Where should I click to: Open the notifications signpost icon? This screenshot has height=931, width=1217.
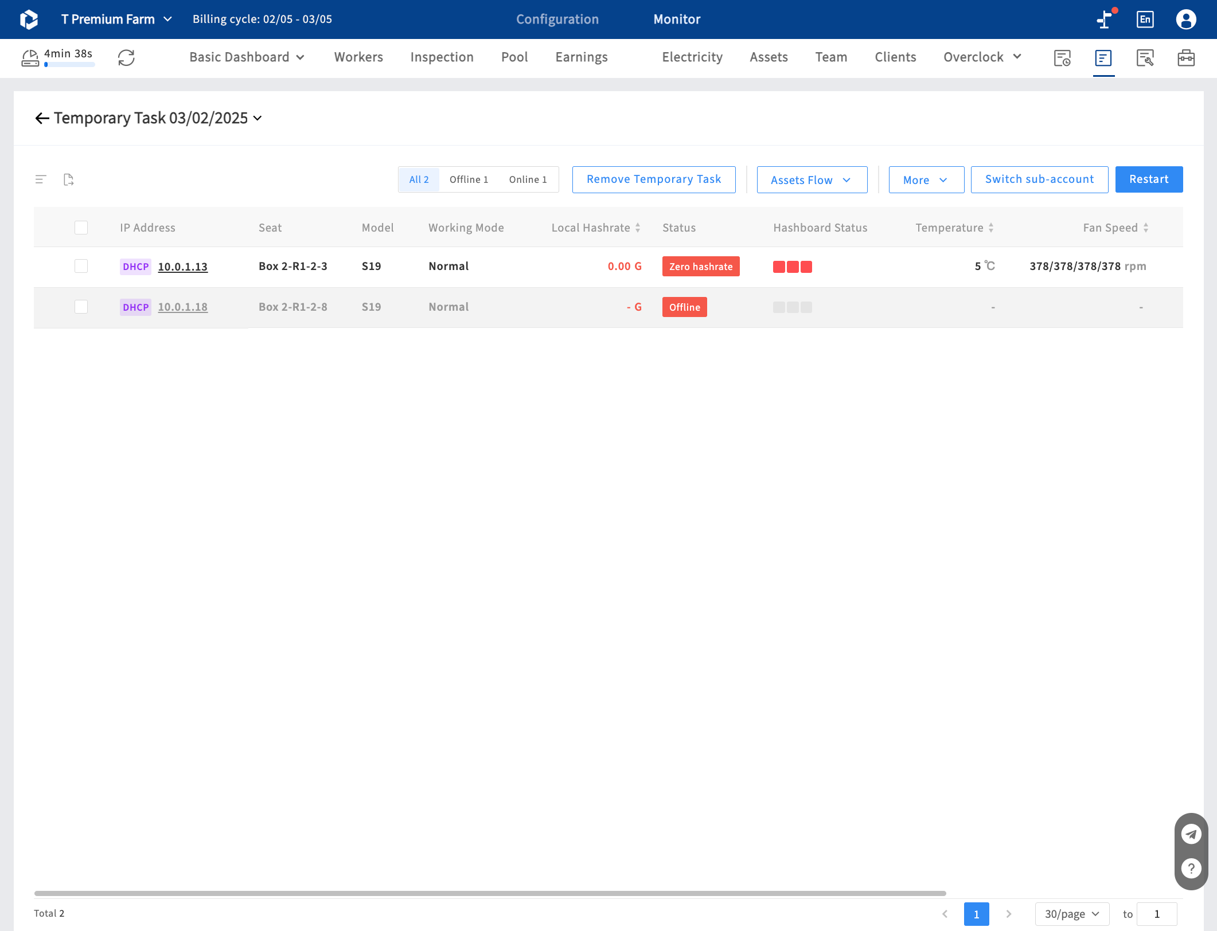(x=1106, y=19)
